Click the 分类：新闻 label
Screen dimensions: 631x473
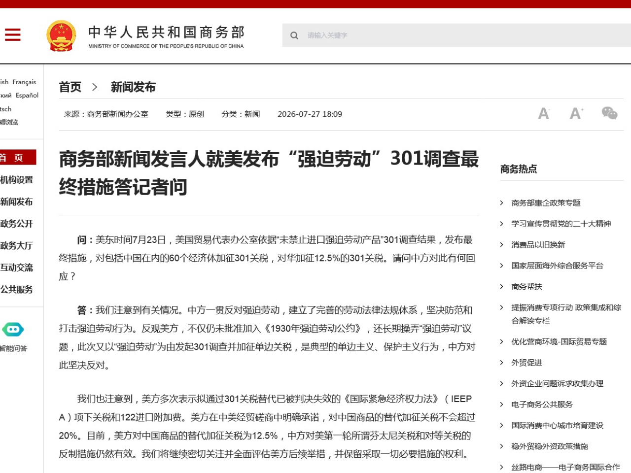pyautogui.click(x=241, y=114)
